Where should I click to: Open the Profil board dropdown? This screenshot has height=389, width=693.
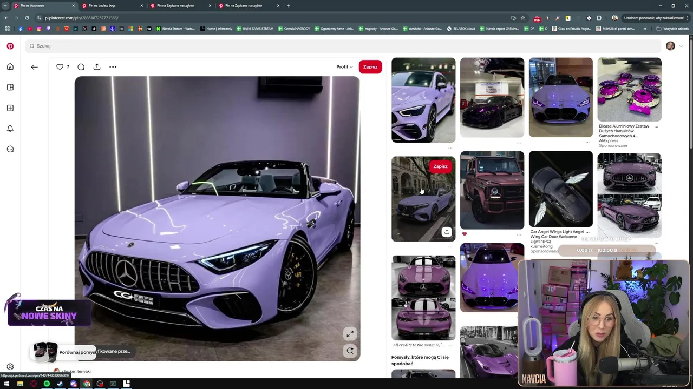click(344, 67)
